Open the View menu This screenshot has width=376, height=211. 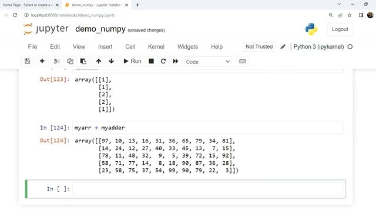click(79, 47)
